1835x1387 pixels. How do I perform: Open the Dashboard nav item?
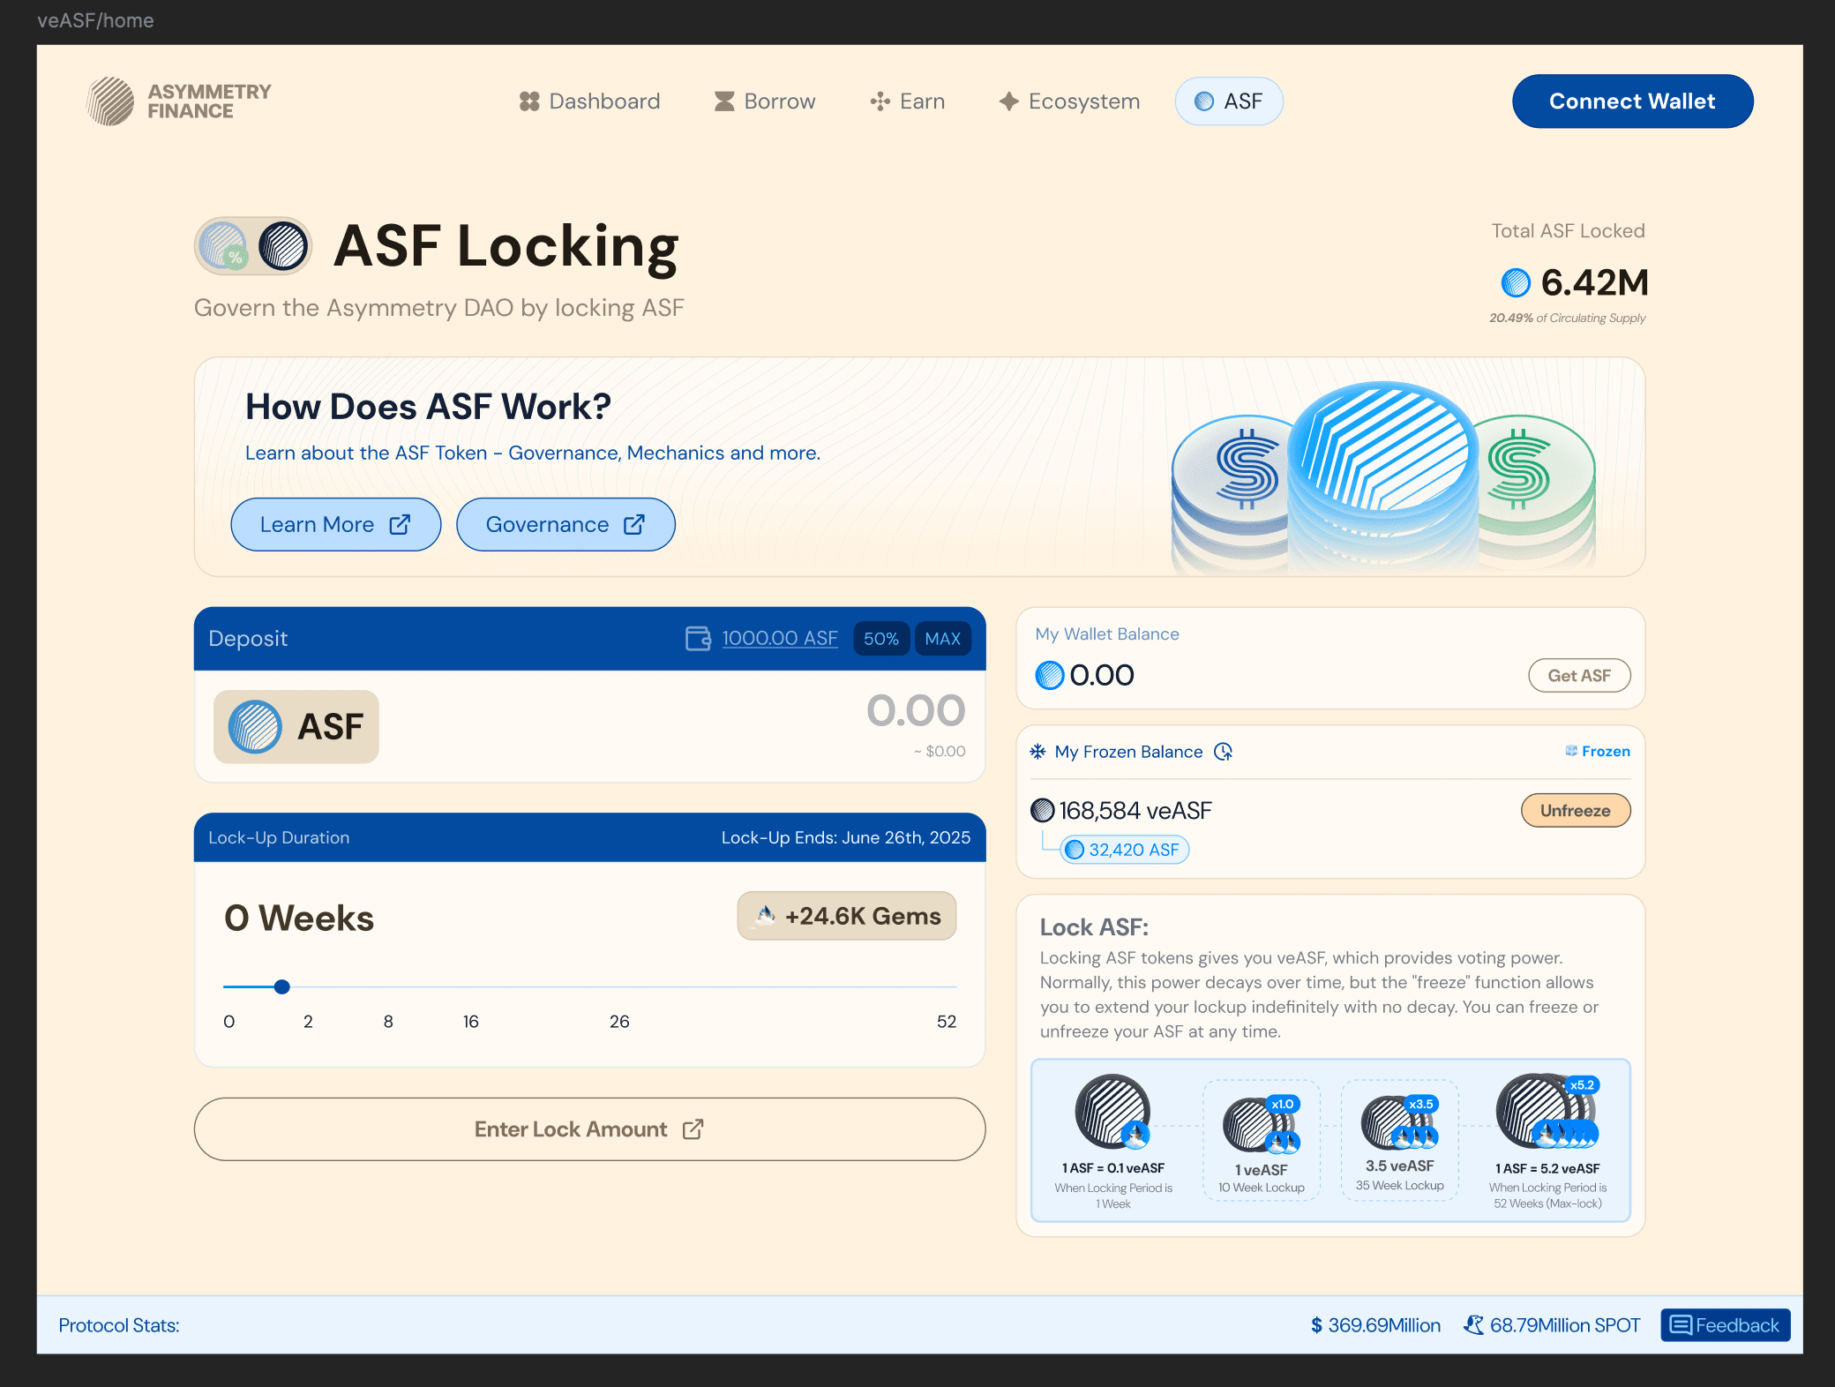click(x=589, y=101)
